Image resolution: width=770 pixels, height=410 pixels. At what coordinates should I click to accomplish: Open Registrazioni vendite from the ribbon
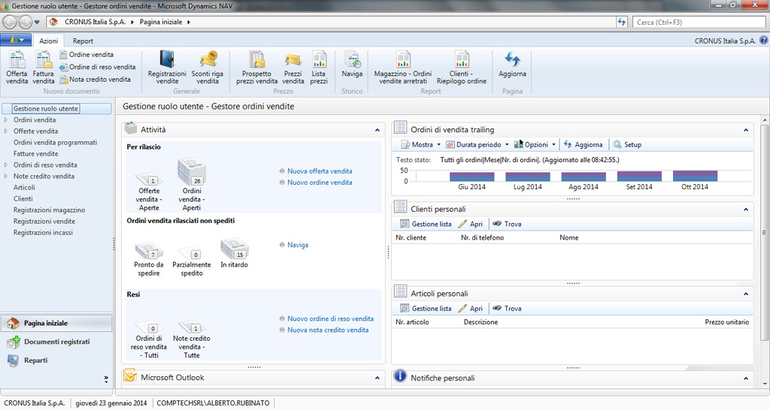click(167, 66)
